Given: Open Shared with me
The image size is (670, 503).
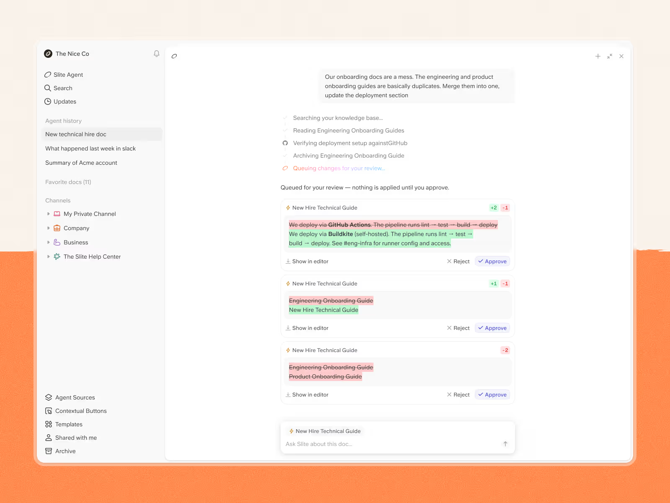Looking at the screenshot, I should click(x=71, y=438).
